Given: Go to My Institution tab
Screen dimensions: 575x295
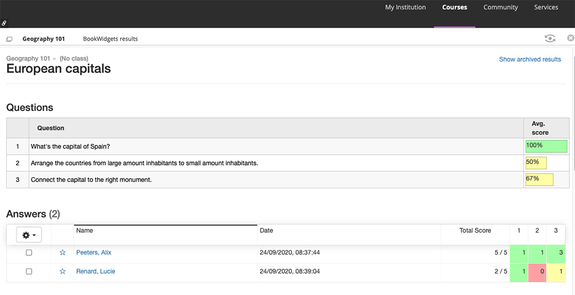Looking at the screenshot, I should [x=405, y=7].
